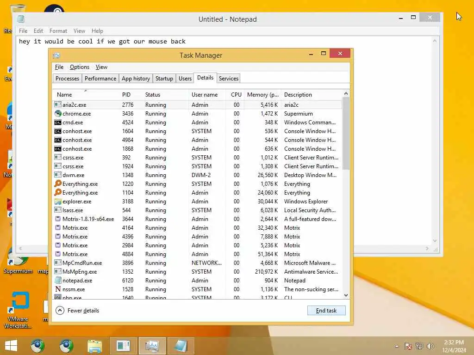Switch to Users tab

185,79
